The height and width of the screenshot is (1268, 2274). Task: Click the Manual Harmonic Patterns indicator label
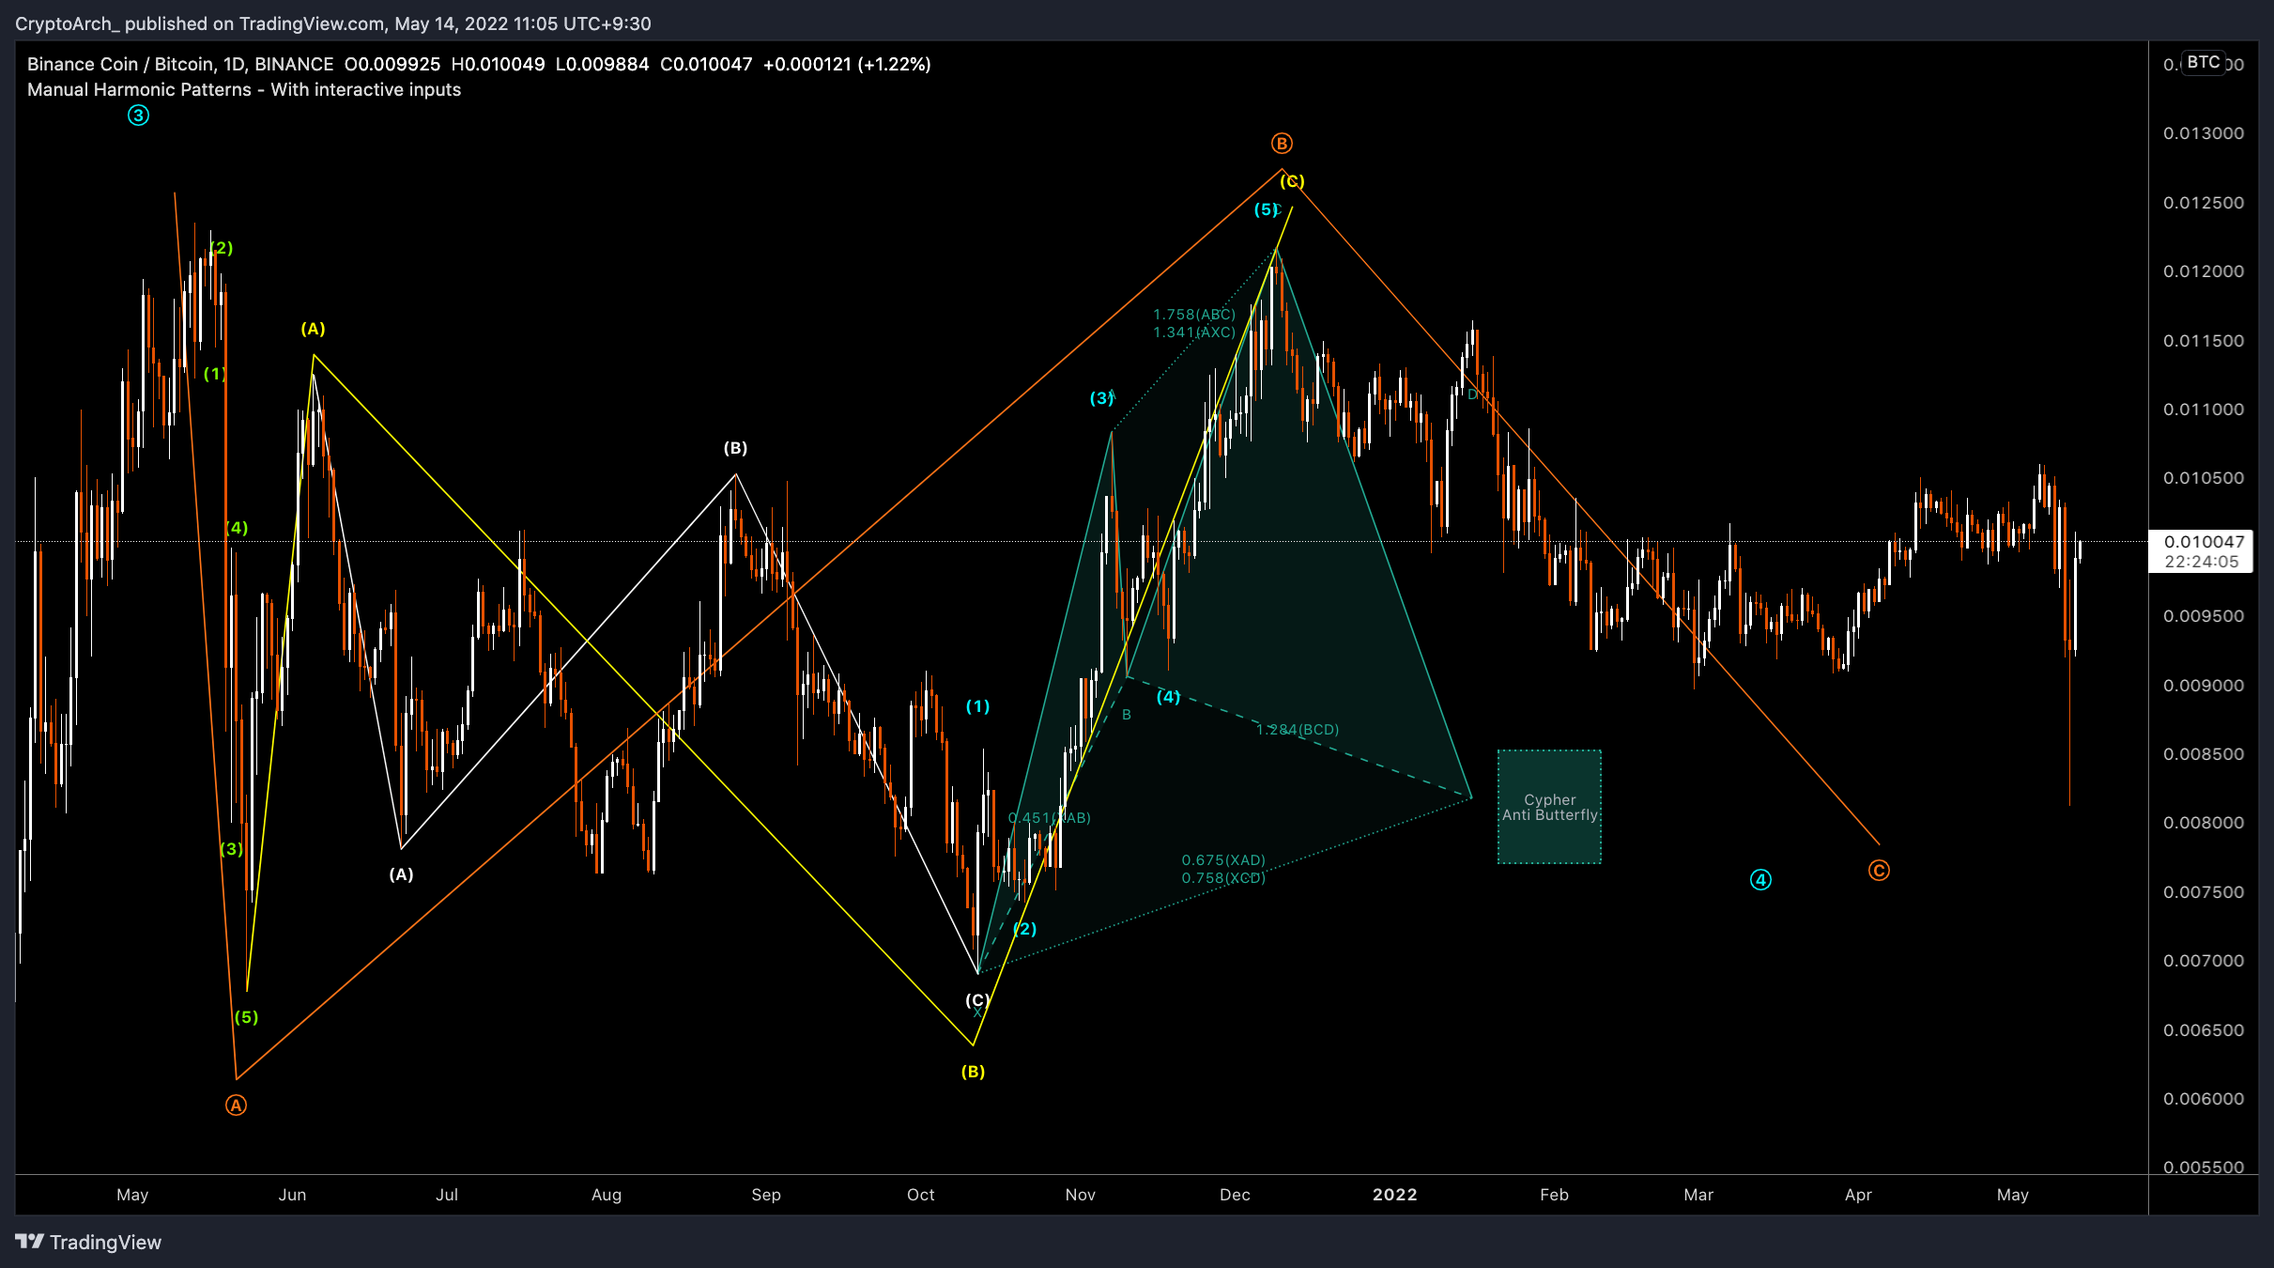coord(244,89)
